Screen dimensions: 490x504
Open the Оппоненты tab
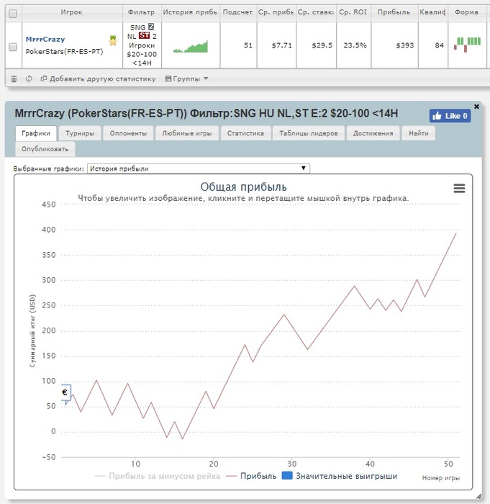pyautogui.click(x=128, y=133)
